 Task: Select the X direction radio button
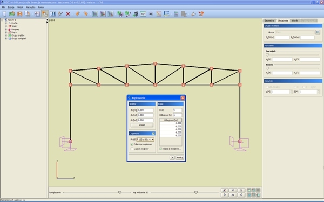295,87
